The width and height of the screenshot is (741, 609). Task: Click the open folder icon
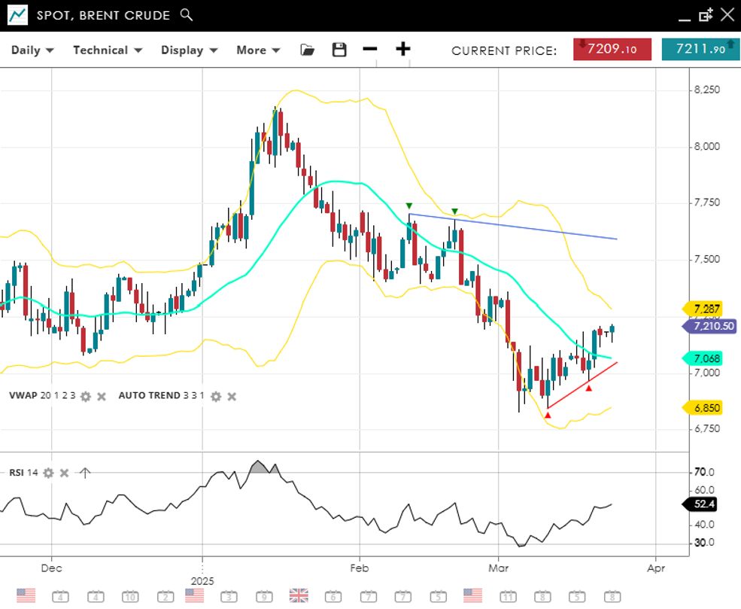[307, 50]
